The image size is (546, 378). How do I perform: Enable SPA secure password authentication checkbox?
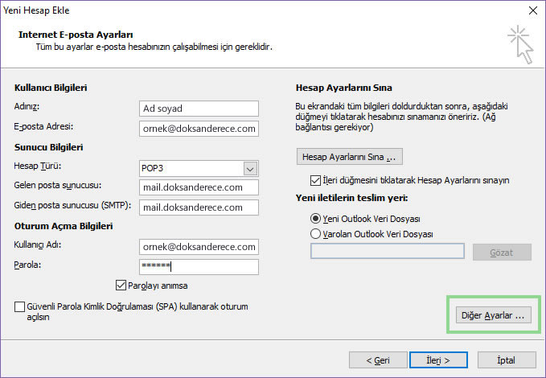[x=19, y=307]
